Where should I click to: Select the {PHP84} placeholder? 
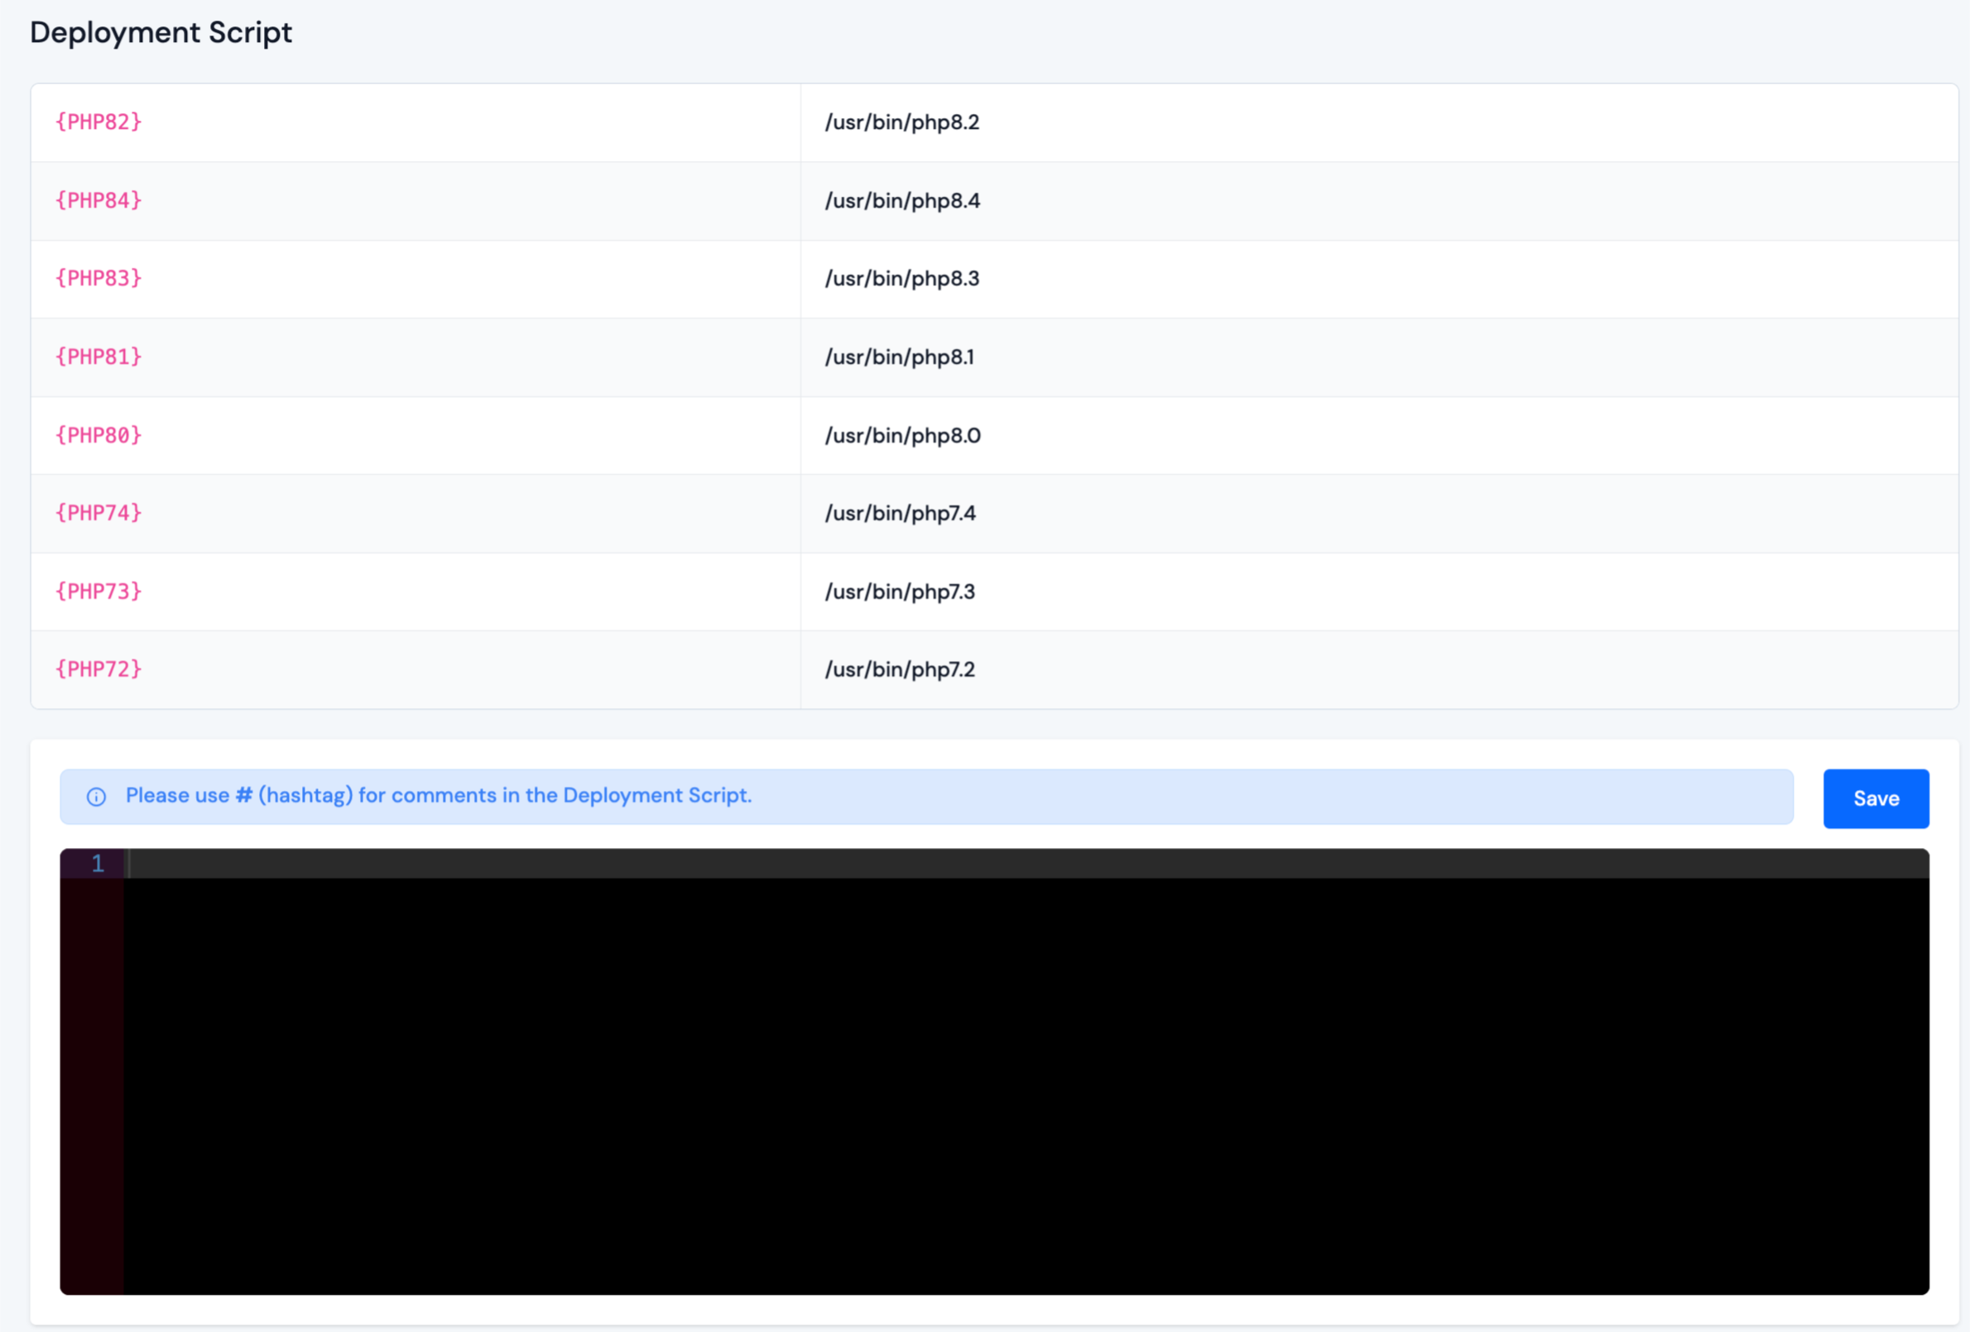tap(98, 201)
